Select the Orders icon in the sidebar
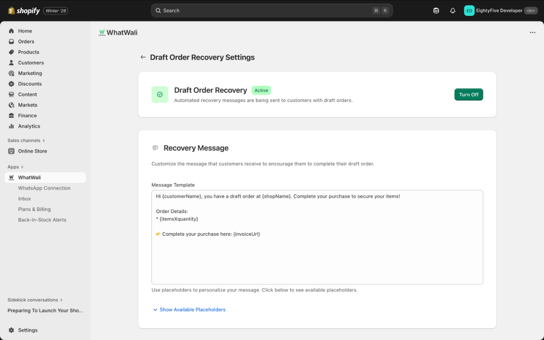 tap(10, 41)
